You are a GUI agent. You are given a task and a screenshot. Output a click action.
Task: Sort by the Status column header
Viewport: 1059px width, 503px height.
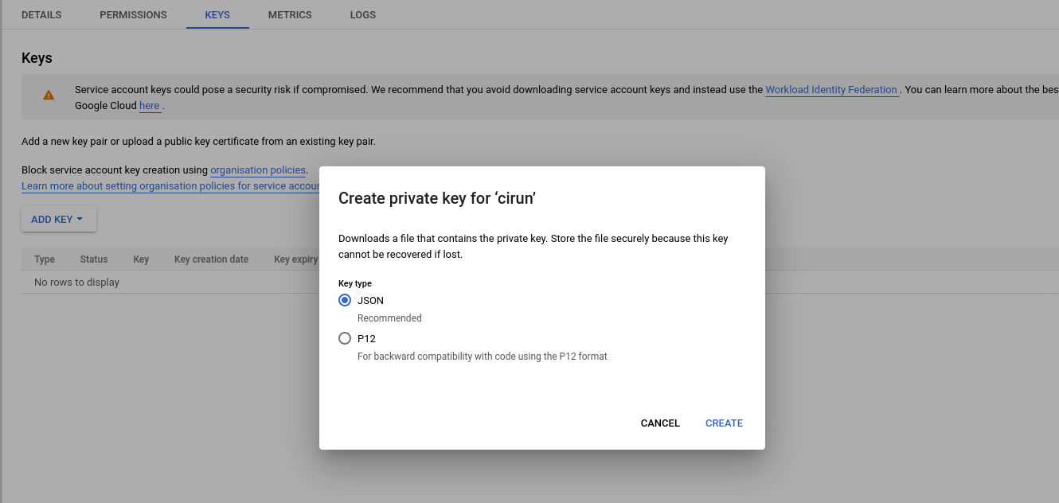coord(94,259)
